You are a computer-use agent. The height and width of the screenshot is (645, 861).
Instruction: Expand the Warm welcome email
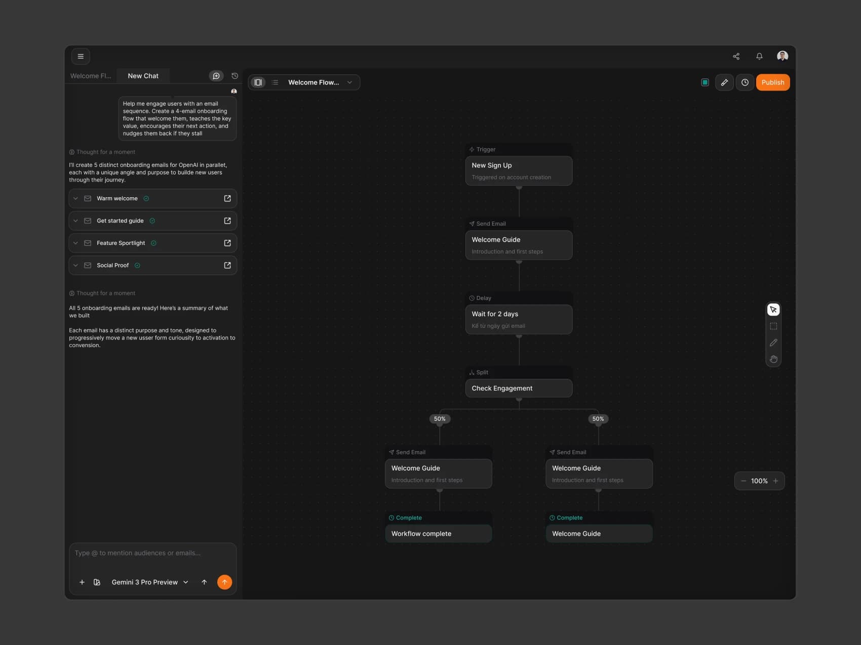[75, 198]
